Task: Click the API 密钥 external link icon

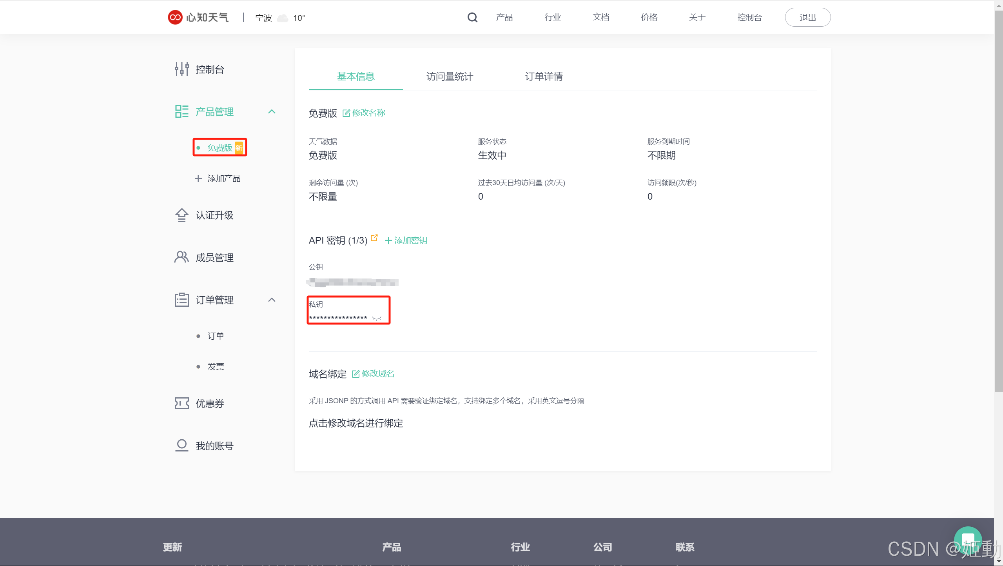Action: click(374, 238)
